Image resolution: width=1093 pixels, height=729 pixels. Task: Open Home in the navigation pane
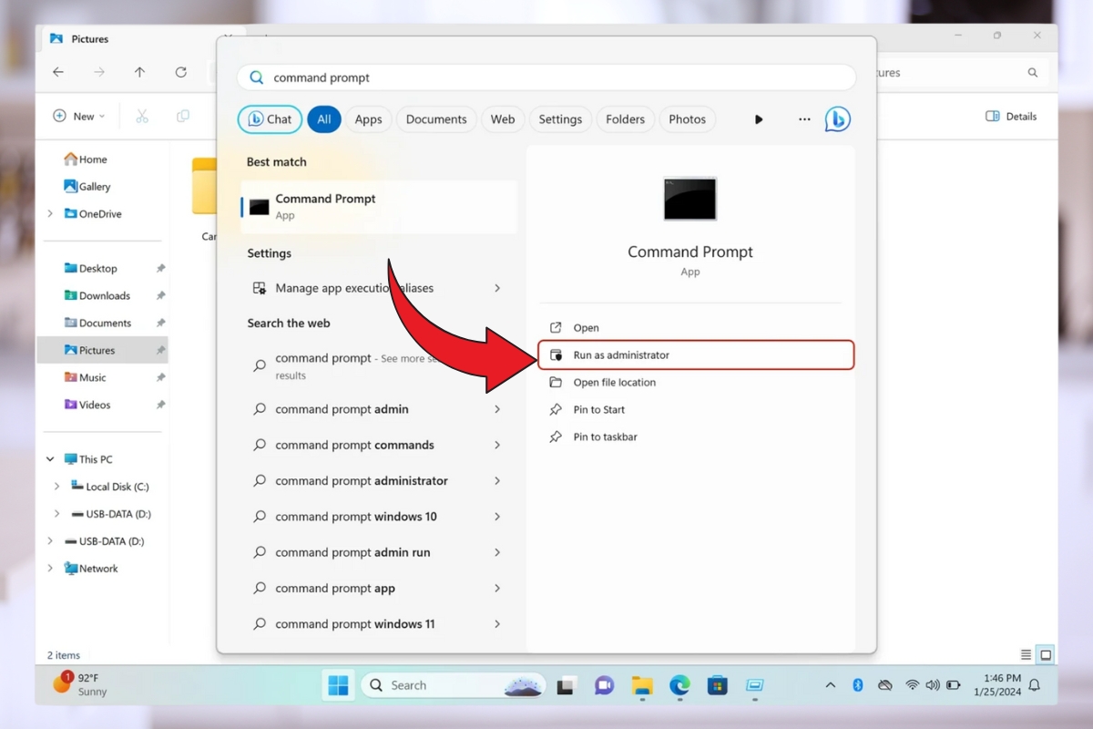[86, 159]
